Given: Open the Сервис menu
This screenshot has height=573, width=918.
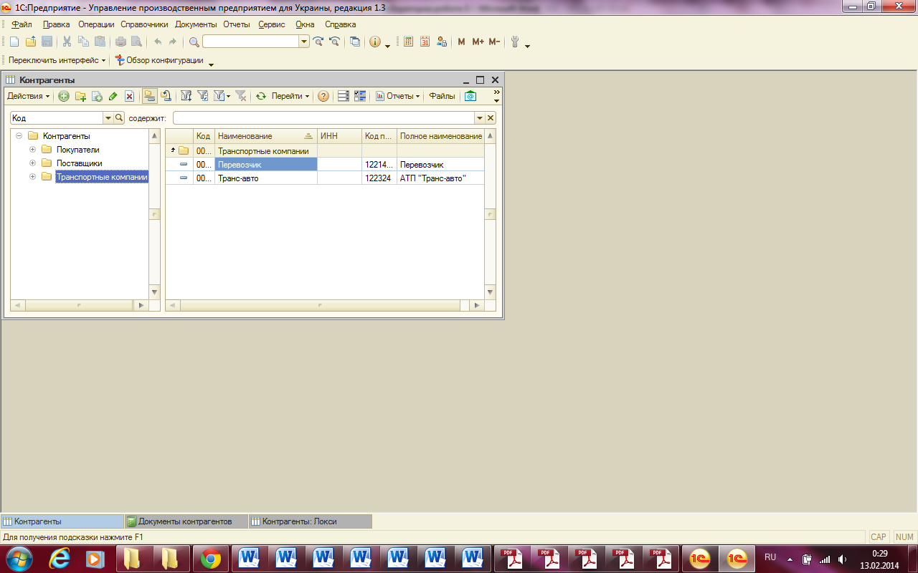Looking at the screenshot, I should pos(272,24).
